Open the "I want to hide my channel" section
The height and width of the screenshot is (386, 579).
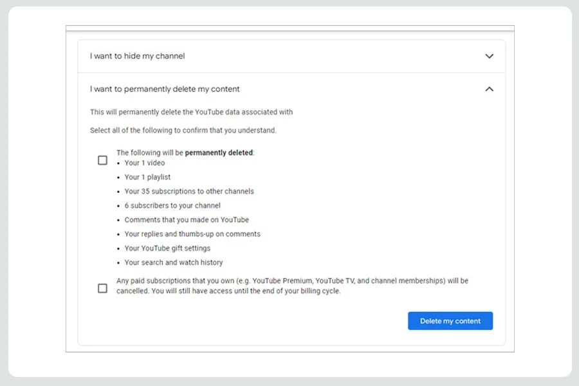click(x=291, y=56)
